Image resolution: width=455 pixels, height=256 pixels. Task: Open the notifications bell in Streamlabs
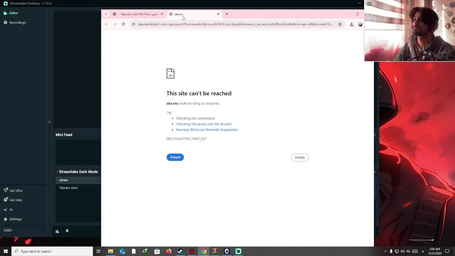coord(67,231)
